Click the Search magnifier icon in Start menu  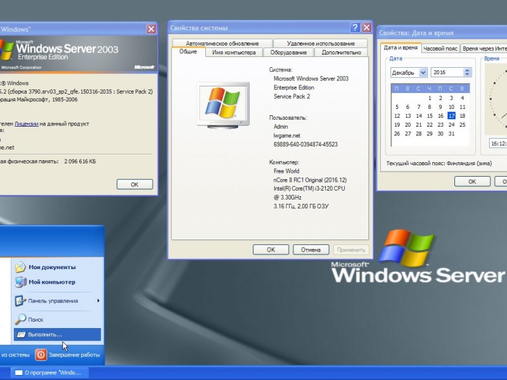coord(20,319)
